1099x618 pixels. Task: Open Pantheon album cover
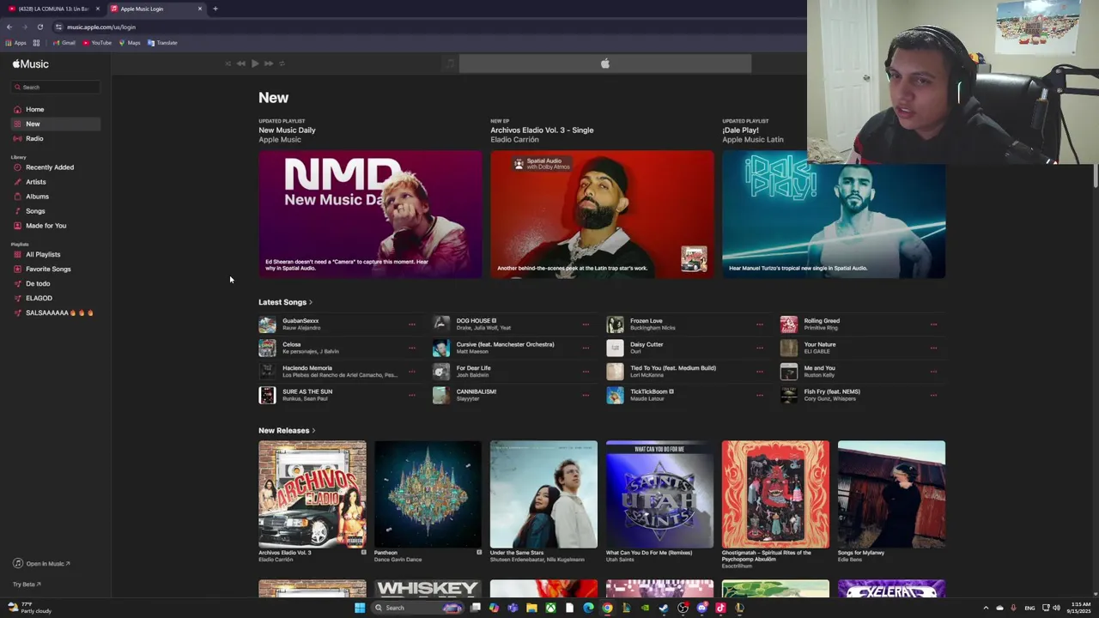point(428,494)
